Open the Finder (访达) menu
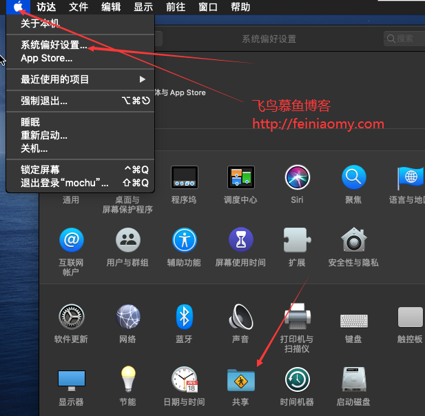The image size is (425, 416). coord(46,7)
